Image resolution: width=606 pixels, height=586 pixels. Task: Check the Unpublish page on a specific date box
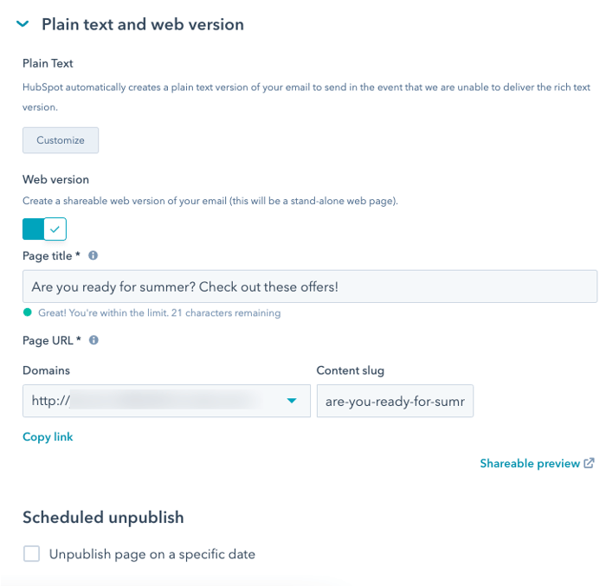31,553
